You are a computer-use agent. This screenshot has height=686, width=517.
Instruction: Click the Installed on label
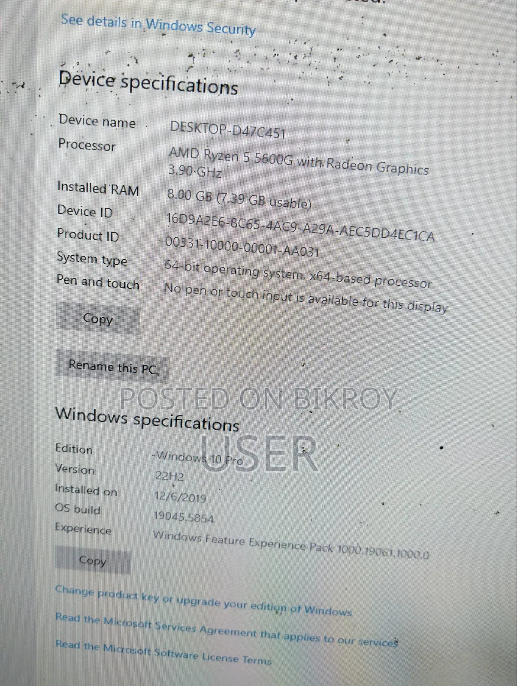86,490
